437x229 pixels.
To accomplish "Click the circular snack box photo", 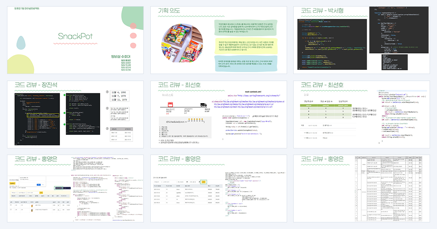I will tap(182, 43).
